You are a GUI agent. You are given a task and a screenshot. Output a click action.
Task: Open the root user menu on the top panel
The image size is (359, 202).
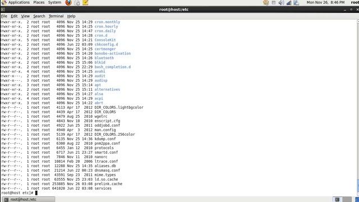click(x=355, y=2)
